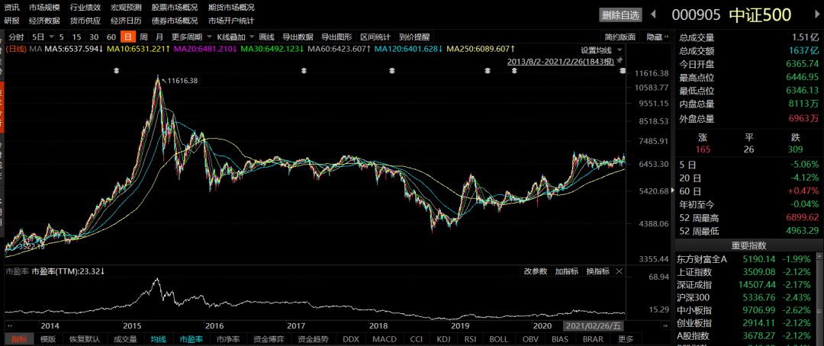
Task: Click the 画线 drawing tool button
Action: (x=267, y=37)
